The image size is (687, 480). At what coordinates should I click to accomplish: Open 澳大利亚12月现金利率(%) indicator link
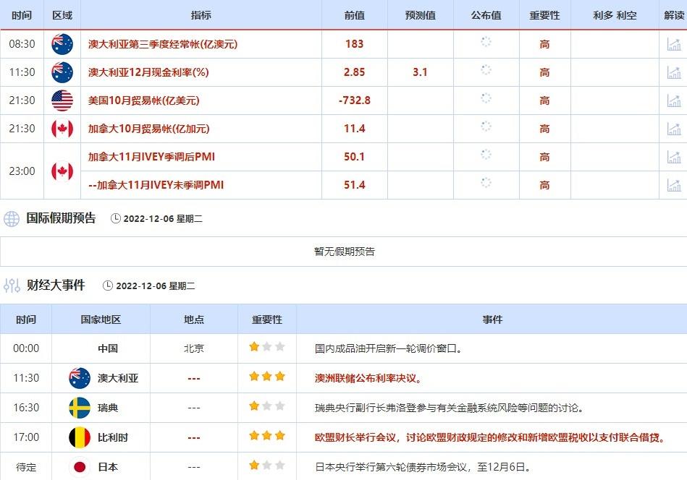pyautogui.click(x=149, y=72)
